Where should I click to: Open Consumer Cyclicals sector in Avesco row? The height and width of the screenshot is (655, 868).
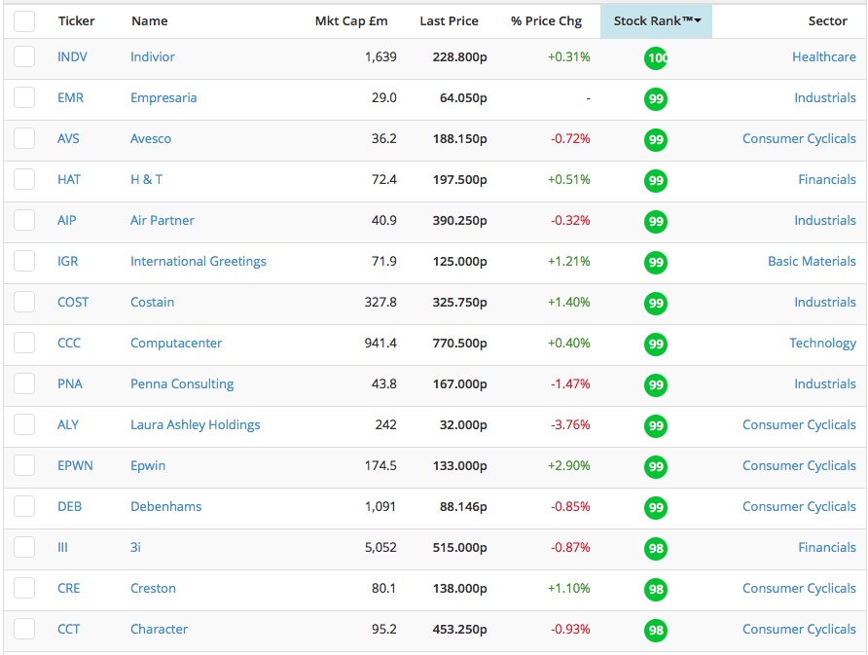click(799, 139)
